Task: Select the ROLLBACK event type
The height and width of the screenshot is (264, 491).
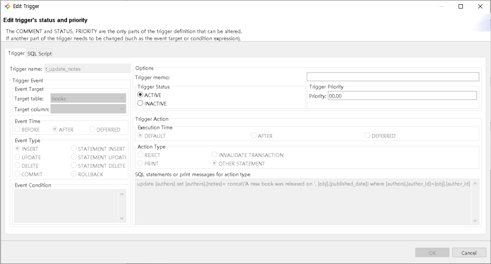Action: [74, 174]
